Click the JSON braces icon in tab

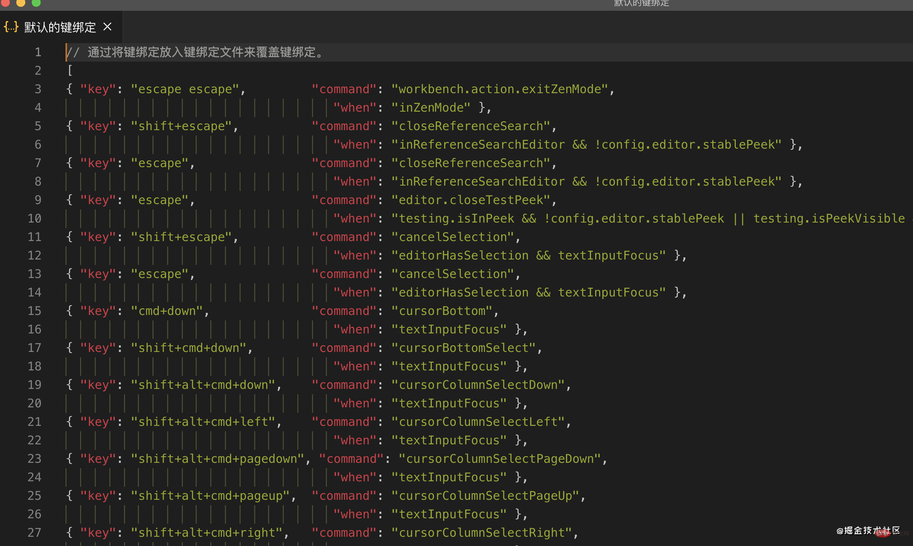(x=11, y=27)
